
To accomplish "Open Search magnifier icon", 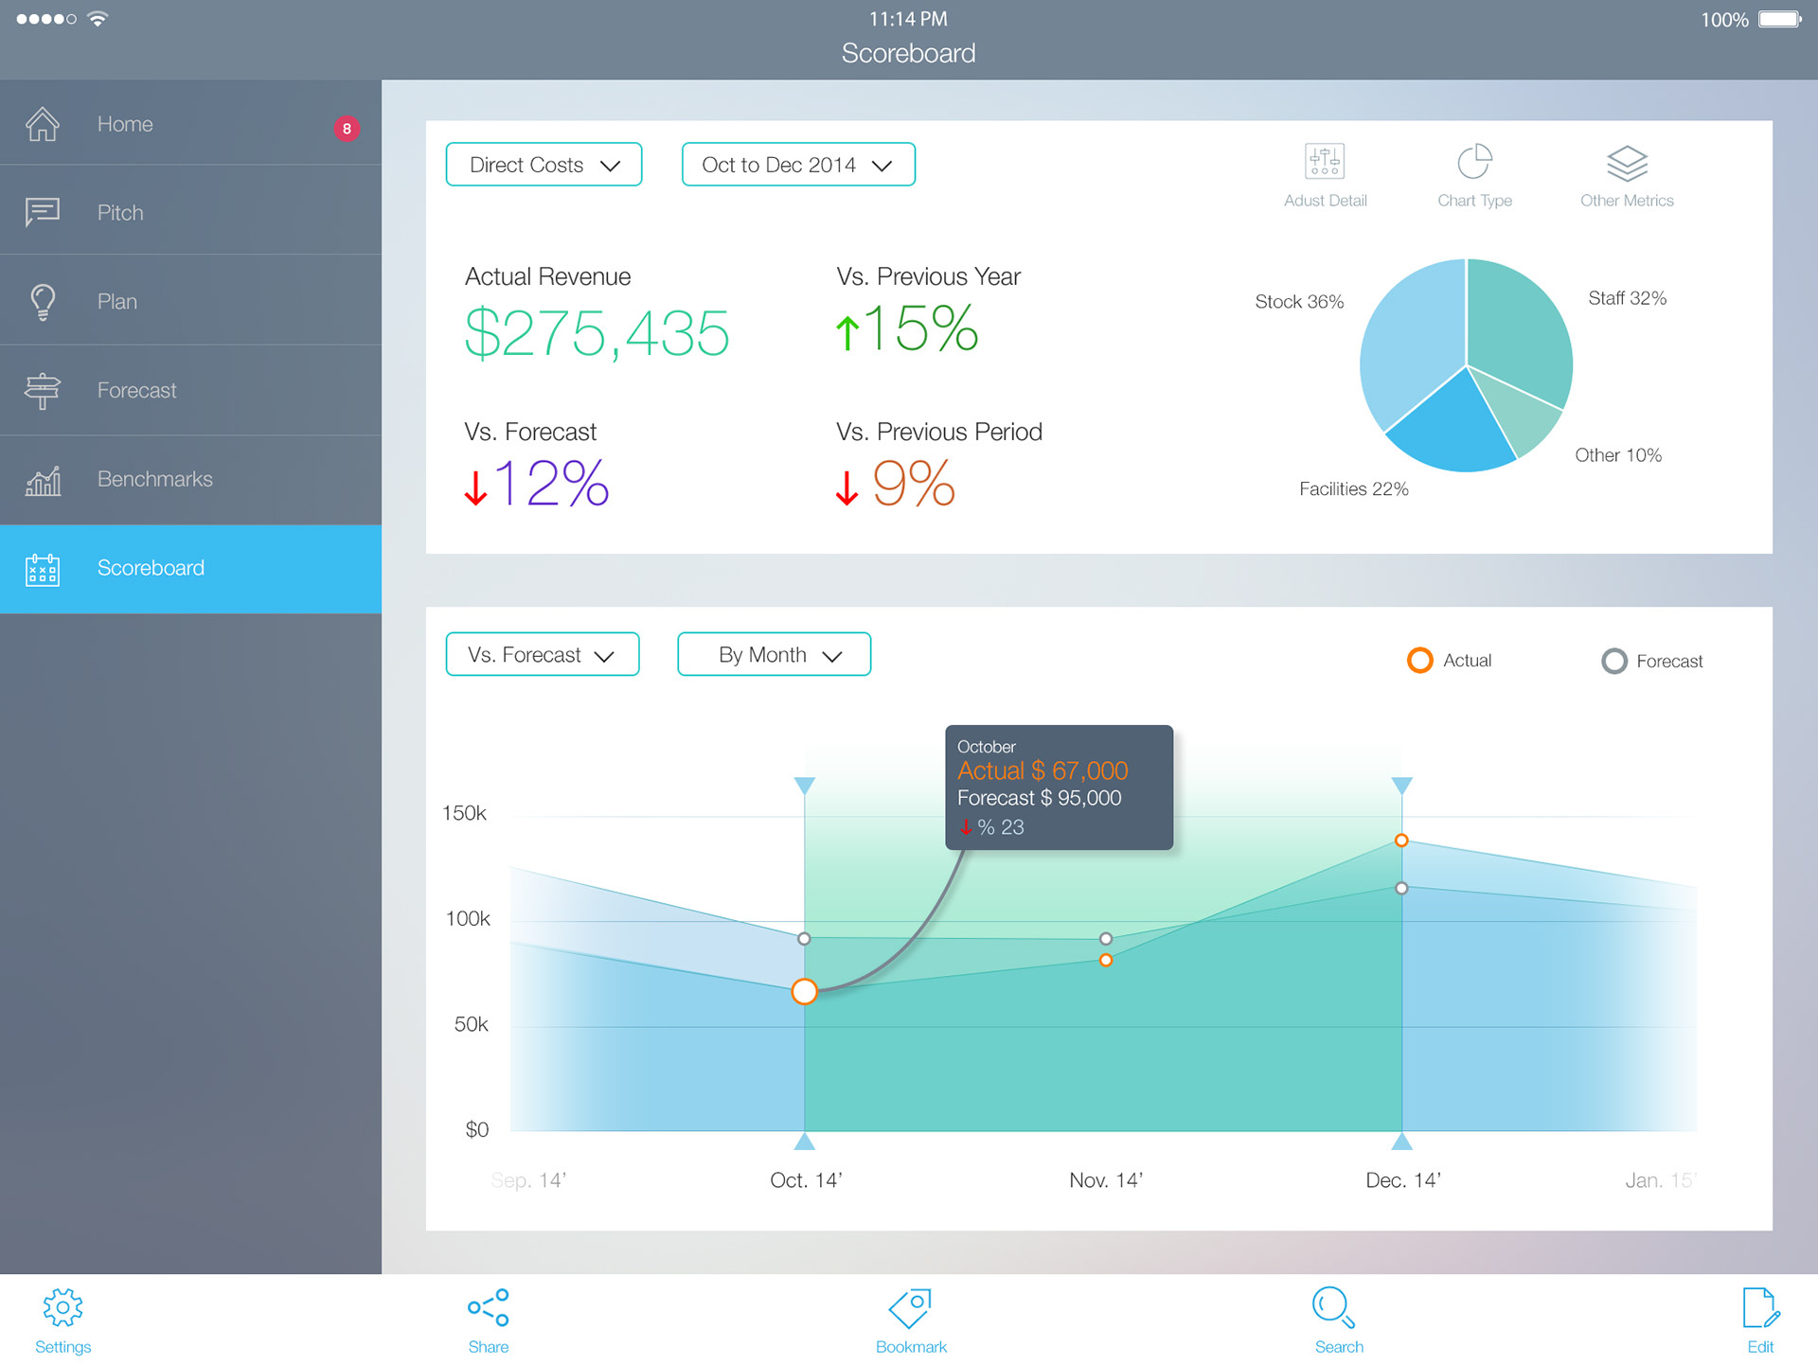I will (1333, 1307).
